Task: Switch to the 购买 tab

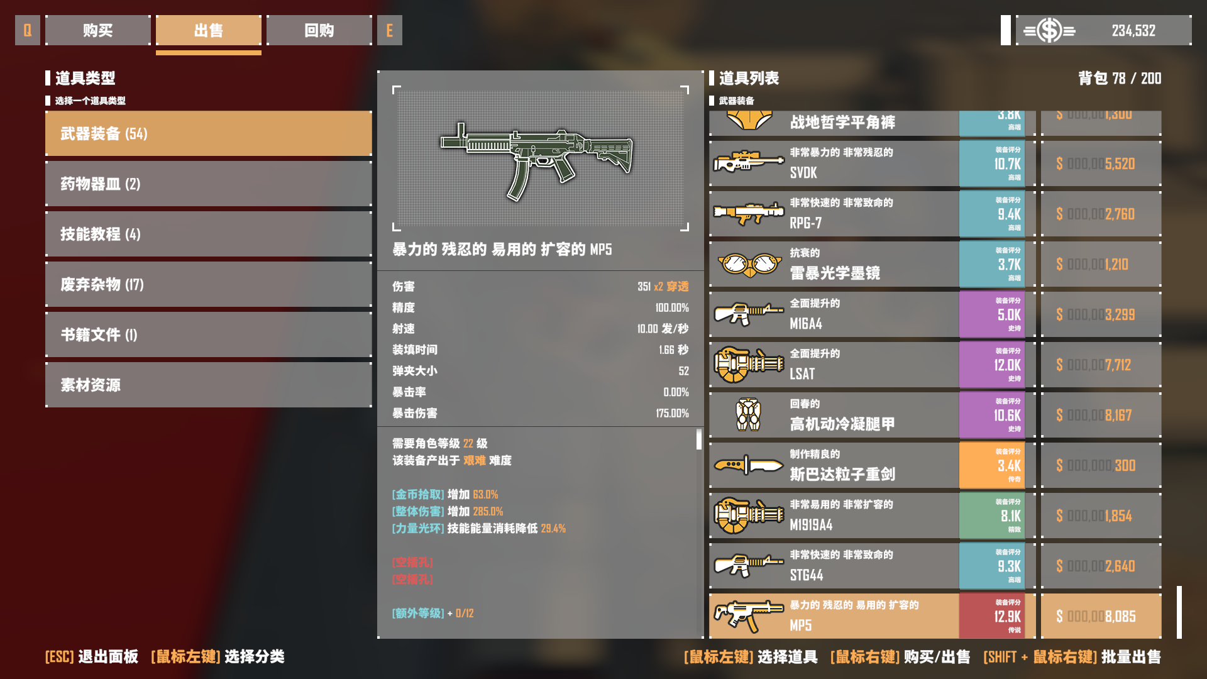Action: point(98,30)
